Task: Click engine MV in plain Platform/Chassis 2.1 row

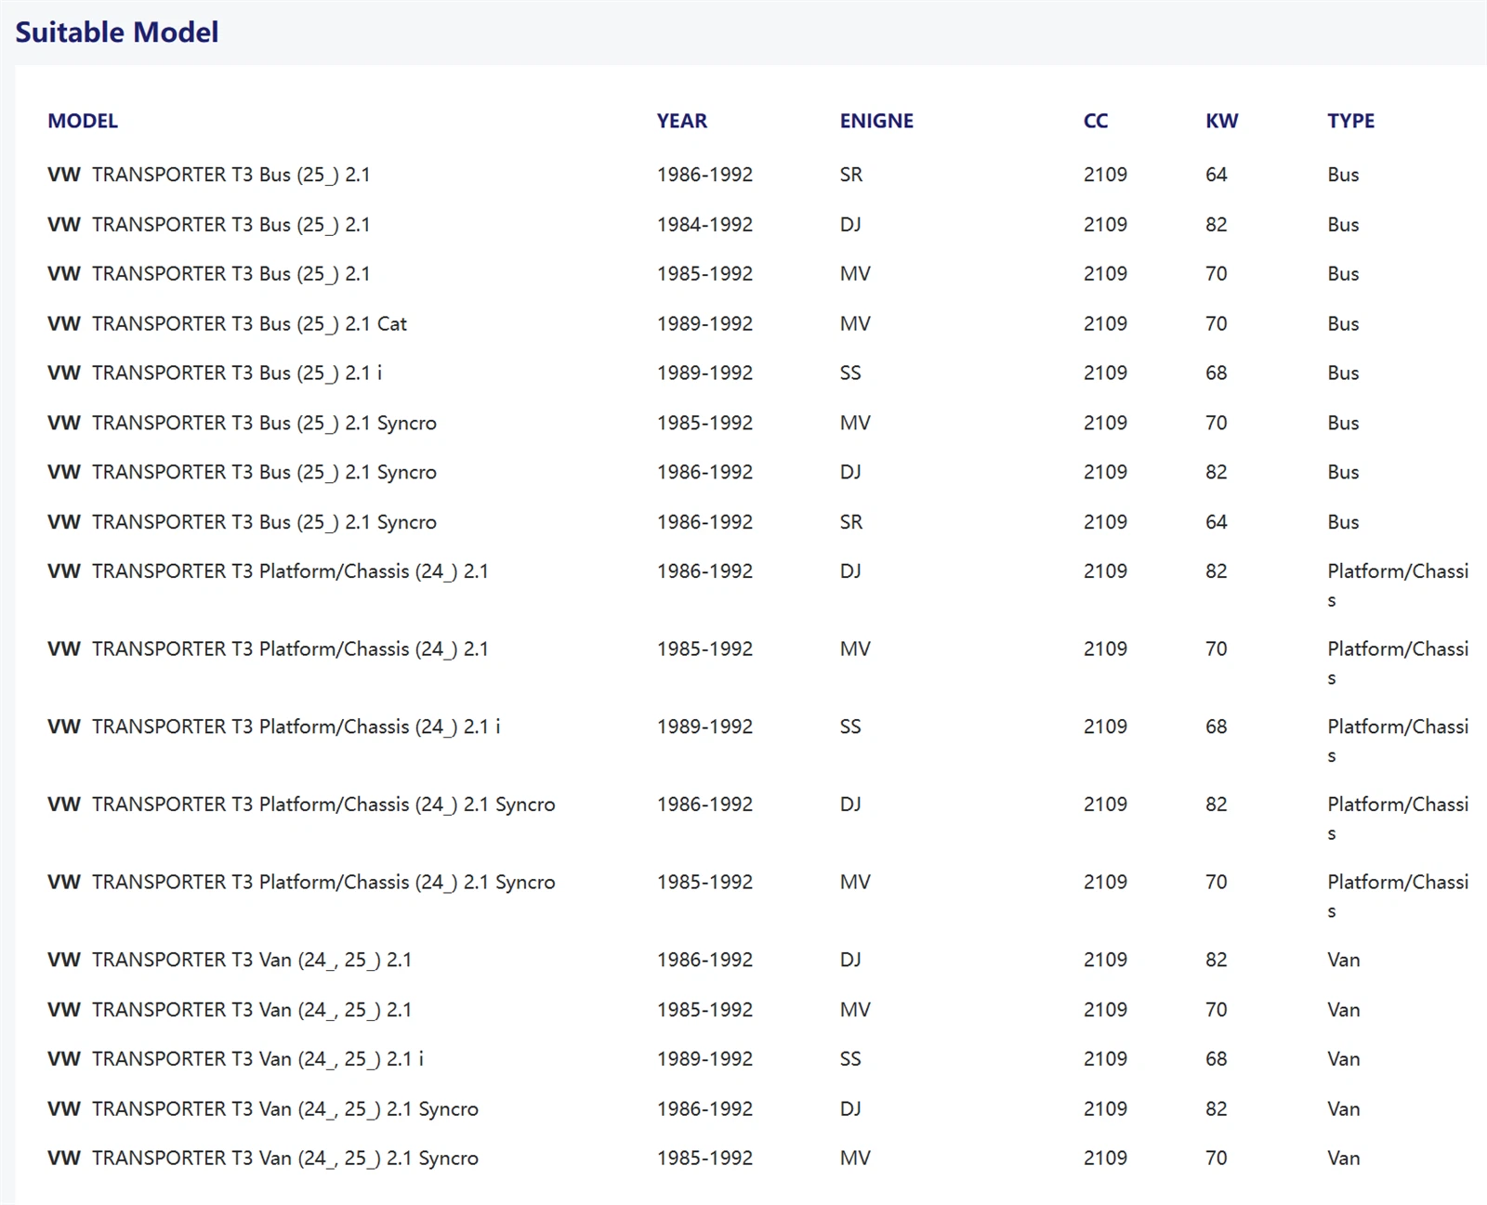Action: 855,649
